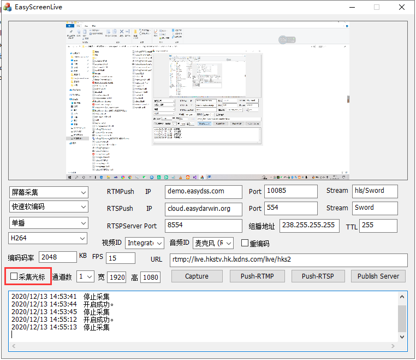The image size is (416, 360).
Task: Edit the rtmp URL field
Action: tap(289, 260)
